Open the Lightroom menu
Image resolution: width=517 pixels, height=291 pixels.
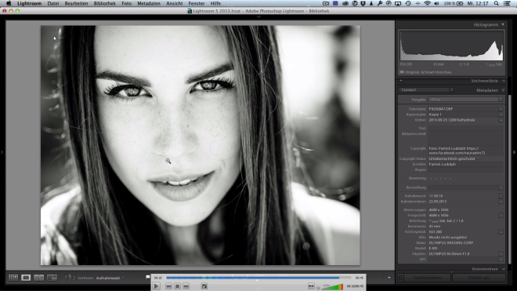(29, 3)
